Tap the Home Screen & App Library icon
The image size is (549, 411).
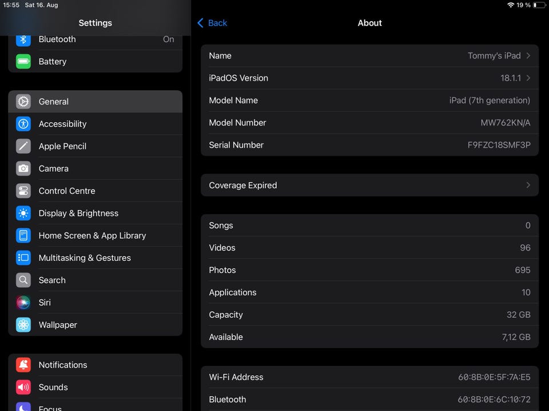point(23,236)
